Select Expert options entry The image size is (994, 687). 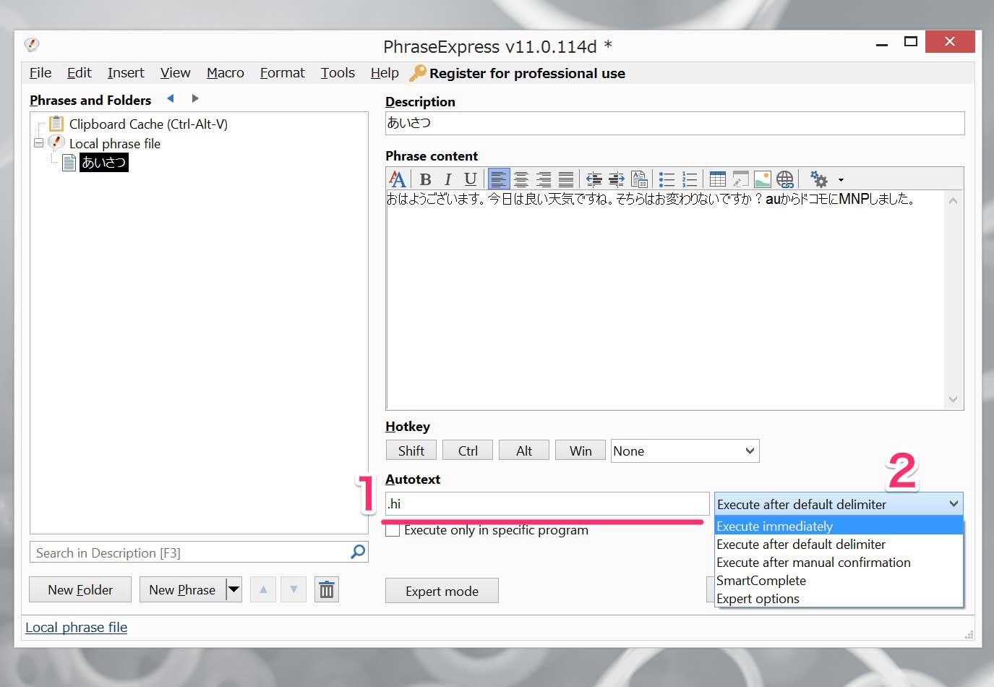839,598
